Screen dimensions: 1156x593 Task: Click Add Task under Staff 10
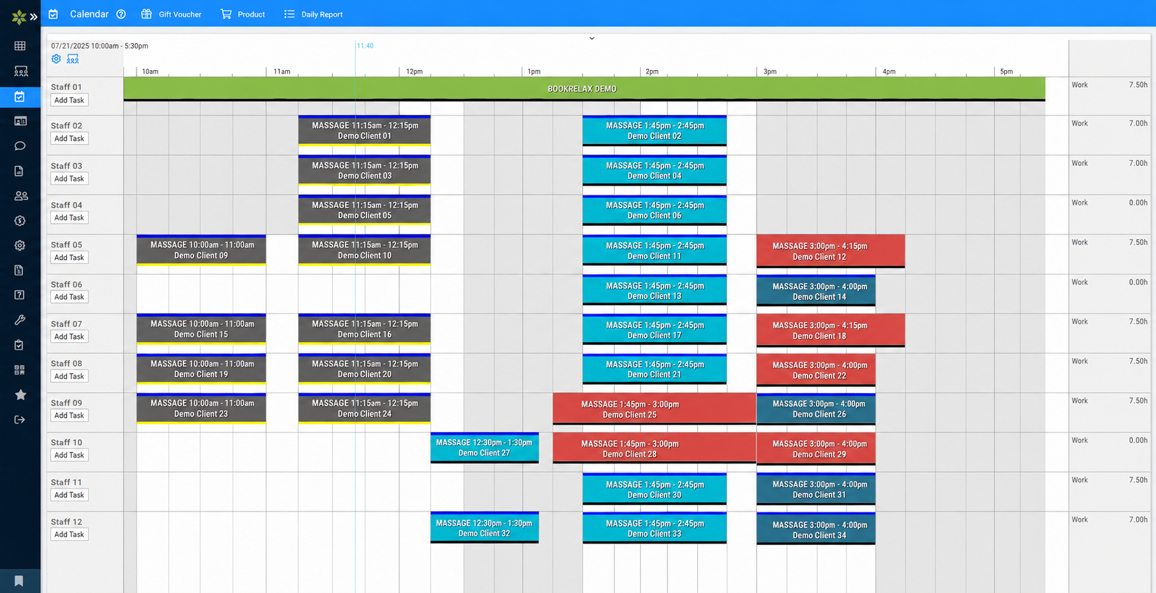tap(69, 455)
